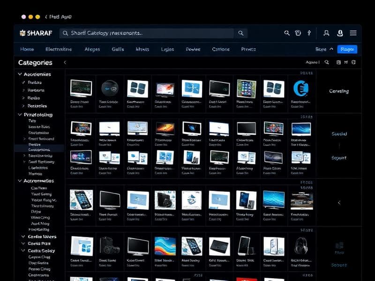The height and width of the screenshot is (281, 375).
Task: Click into the header search field
Action: [x=146, y=33]
